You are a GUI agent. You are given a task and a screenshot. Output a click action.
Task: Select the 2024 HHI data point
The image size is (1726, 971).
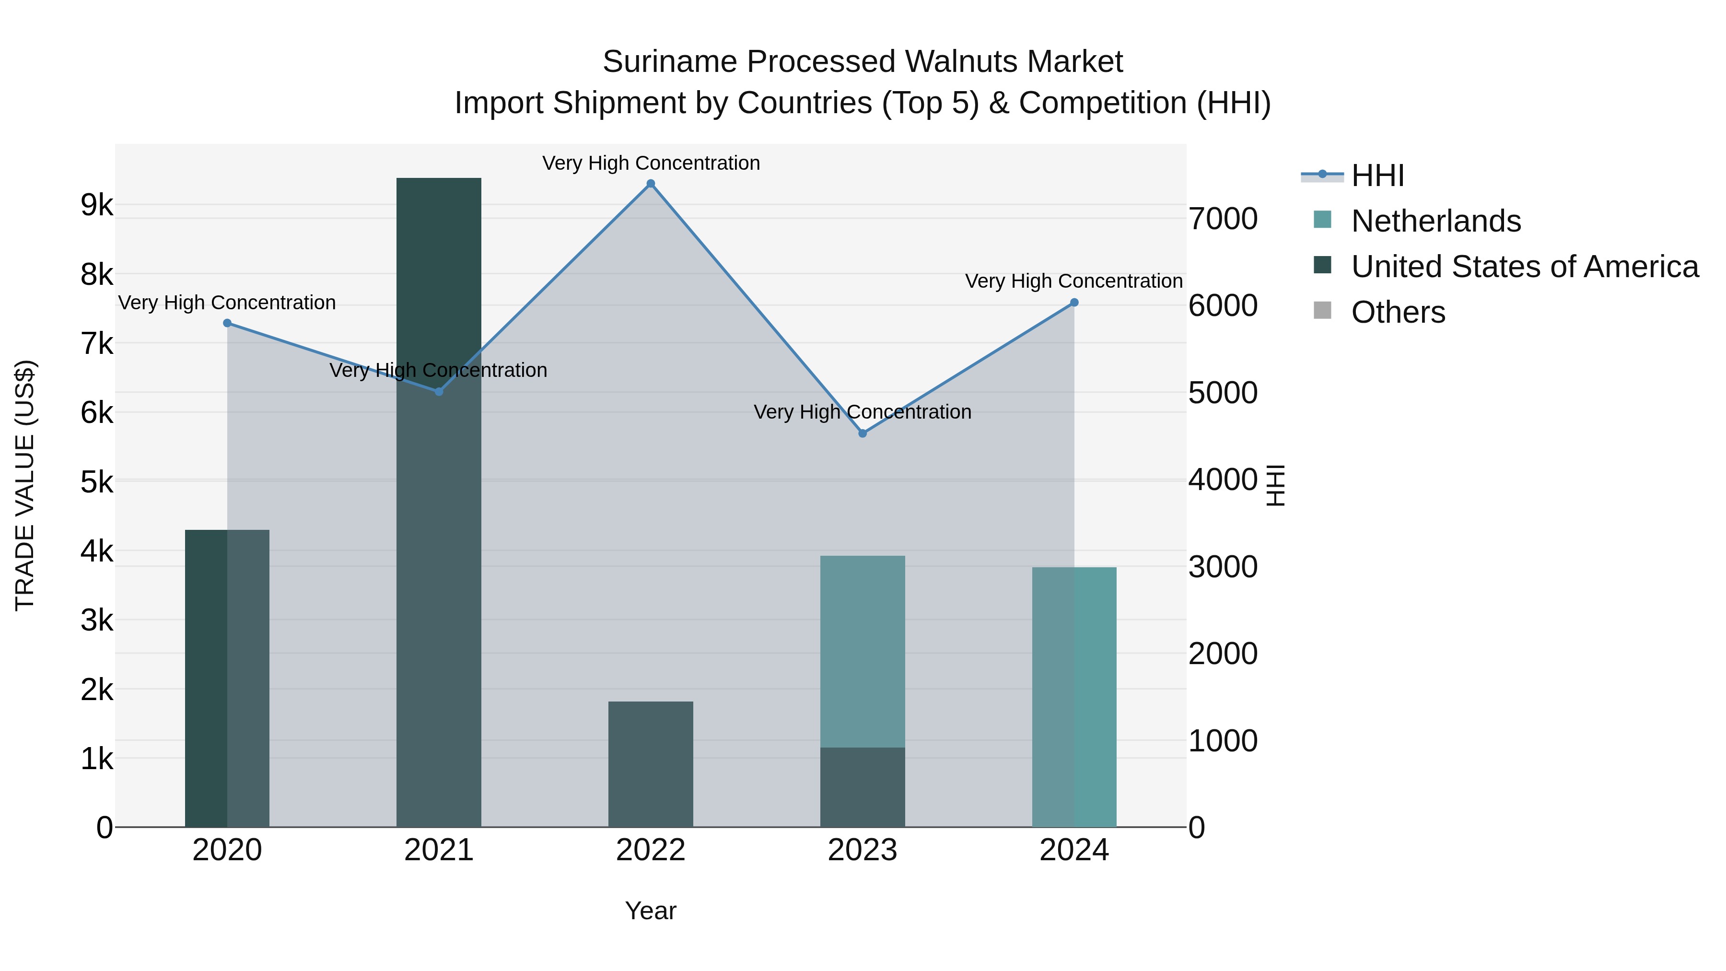point(1074,302)
